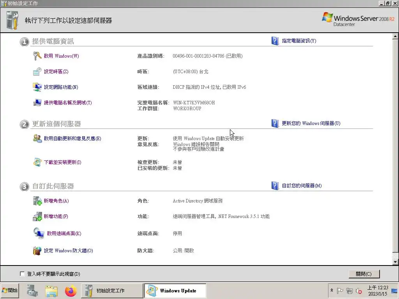Switch to Windows Update taskbar window
This screenshot has height=299, width=399.
[x=175, y=290]
